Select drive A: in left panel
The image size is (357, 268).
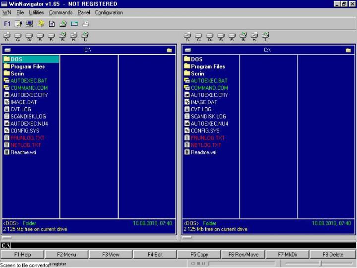click(7, 36)
